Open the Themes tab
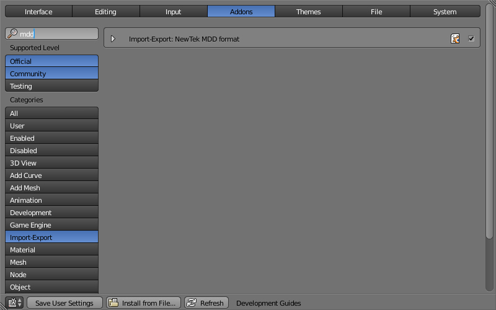 (308, 12)
